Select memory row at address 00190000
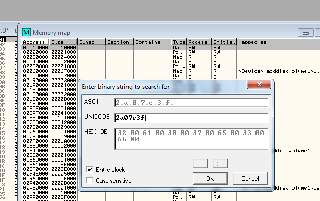The height and width of the screenshot is (201, 320). pos(50,80)
